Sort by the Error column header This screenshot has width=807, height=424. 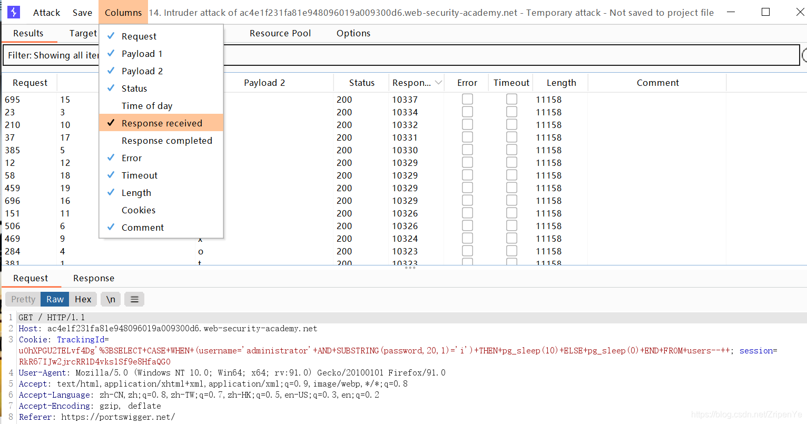(x=467, y=83)
